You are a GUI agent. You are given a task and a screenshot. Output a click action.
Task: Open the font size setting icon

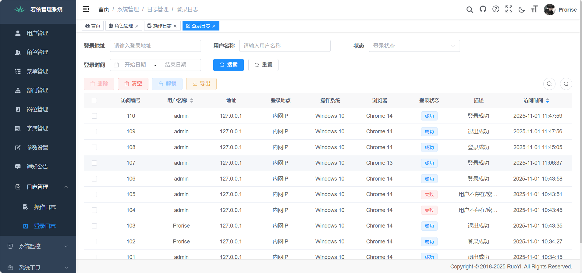[534, 9]
